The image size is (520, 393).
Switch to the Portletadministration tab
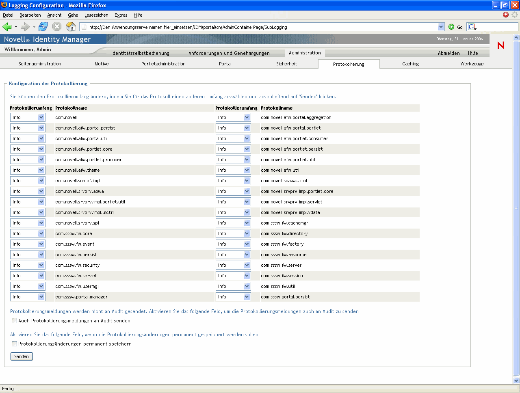(x=163, y=64)
